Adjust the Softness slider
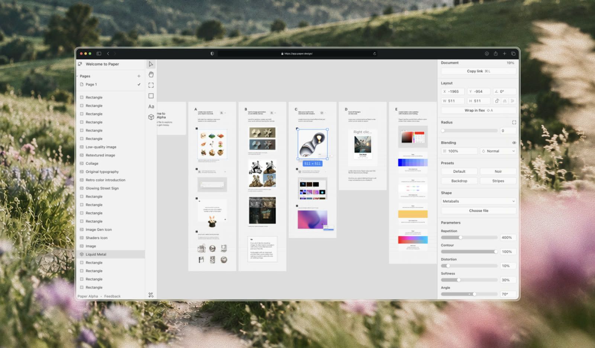 coord(469,280)
